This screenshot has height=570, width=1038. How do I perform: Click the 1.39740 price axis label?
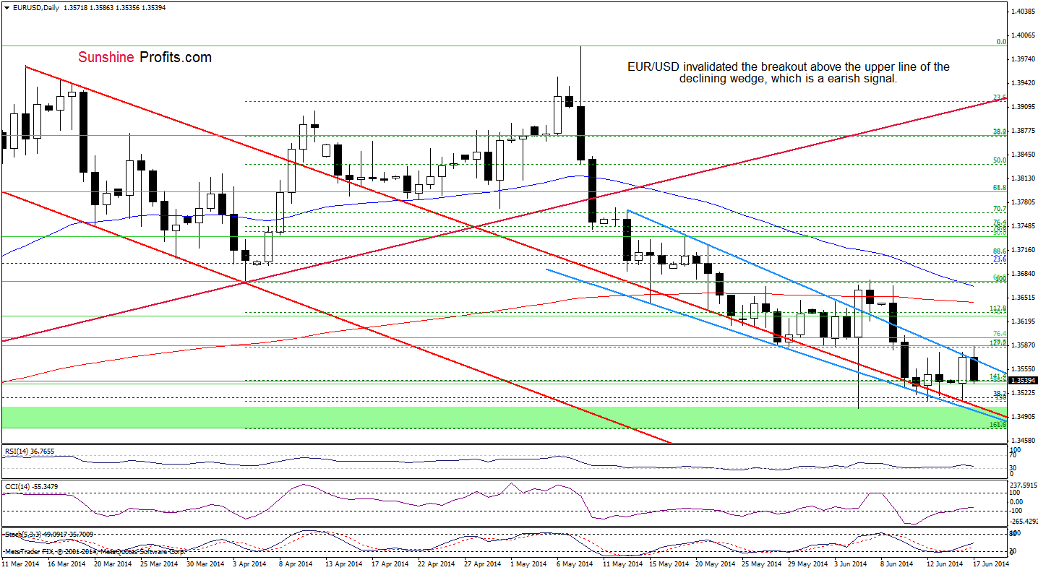point(1024,59)
